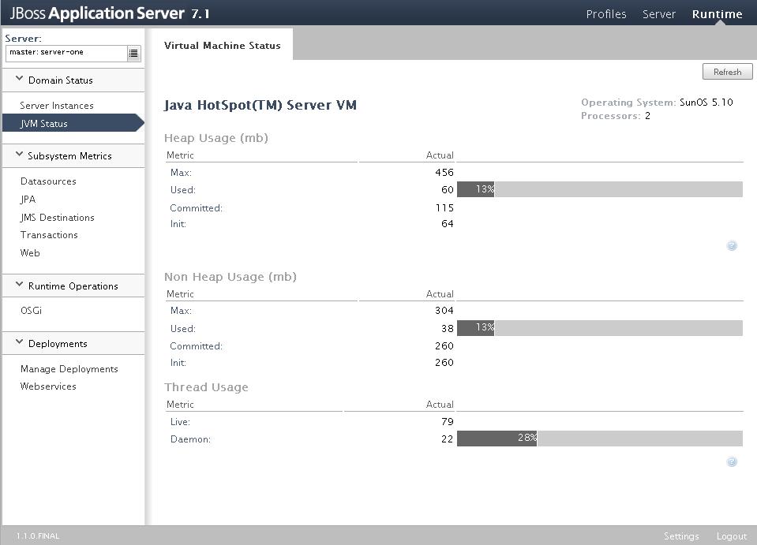Click the Heap Usage Max value 456
This screenshot has width=757, height=545.
pos(444,172)
